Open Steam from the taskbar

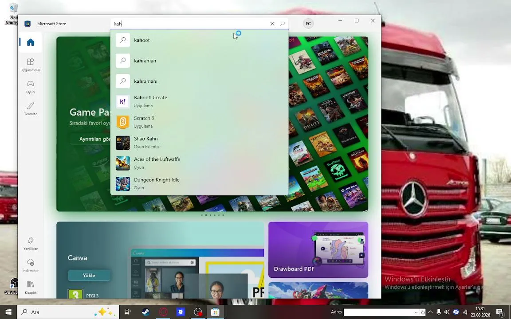145,312
